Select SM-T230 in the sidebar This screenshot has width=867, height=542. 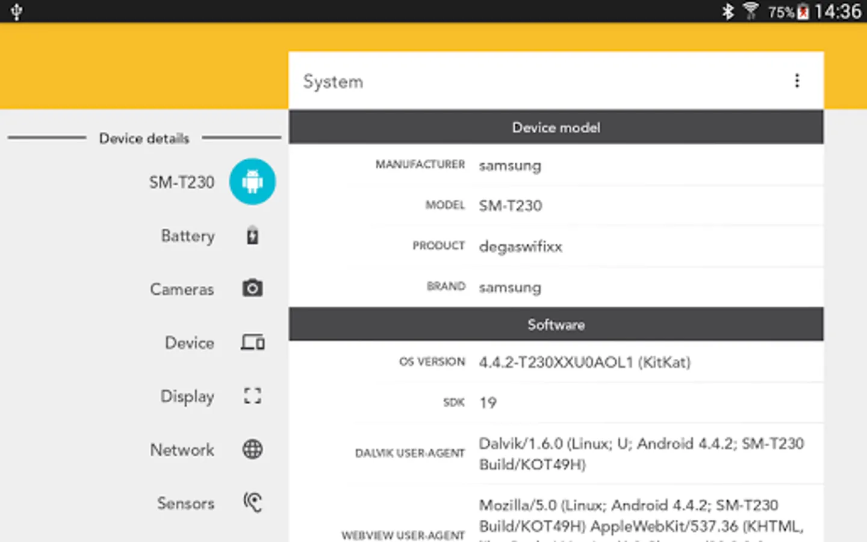click(x=182, y=182)
